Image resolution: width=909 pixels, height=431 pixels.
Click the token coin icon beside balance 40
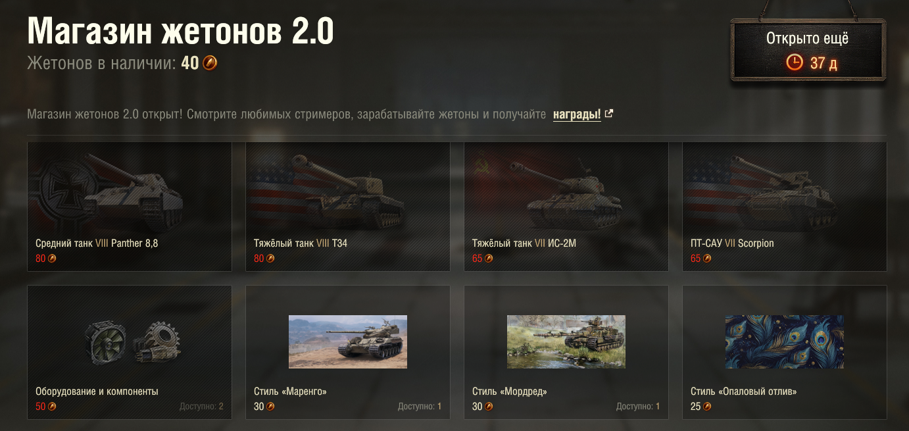coord(210,63)
